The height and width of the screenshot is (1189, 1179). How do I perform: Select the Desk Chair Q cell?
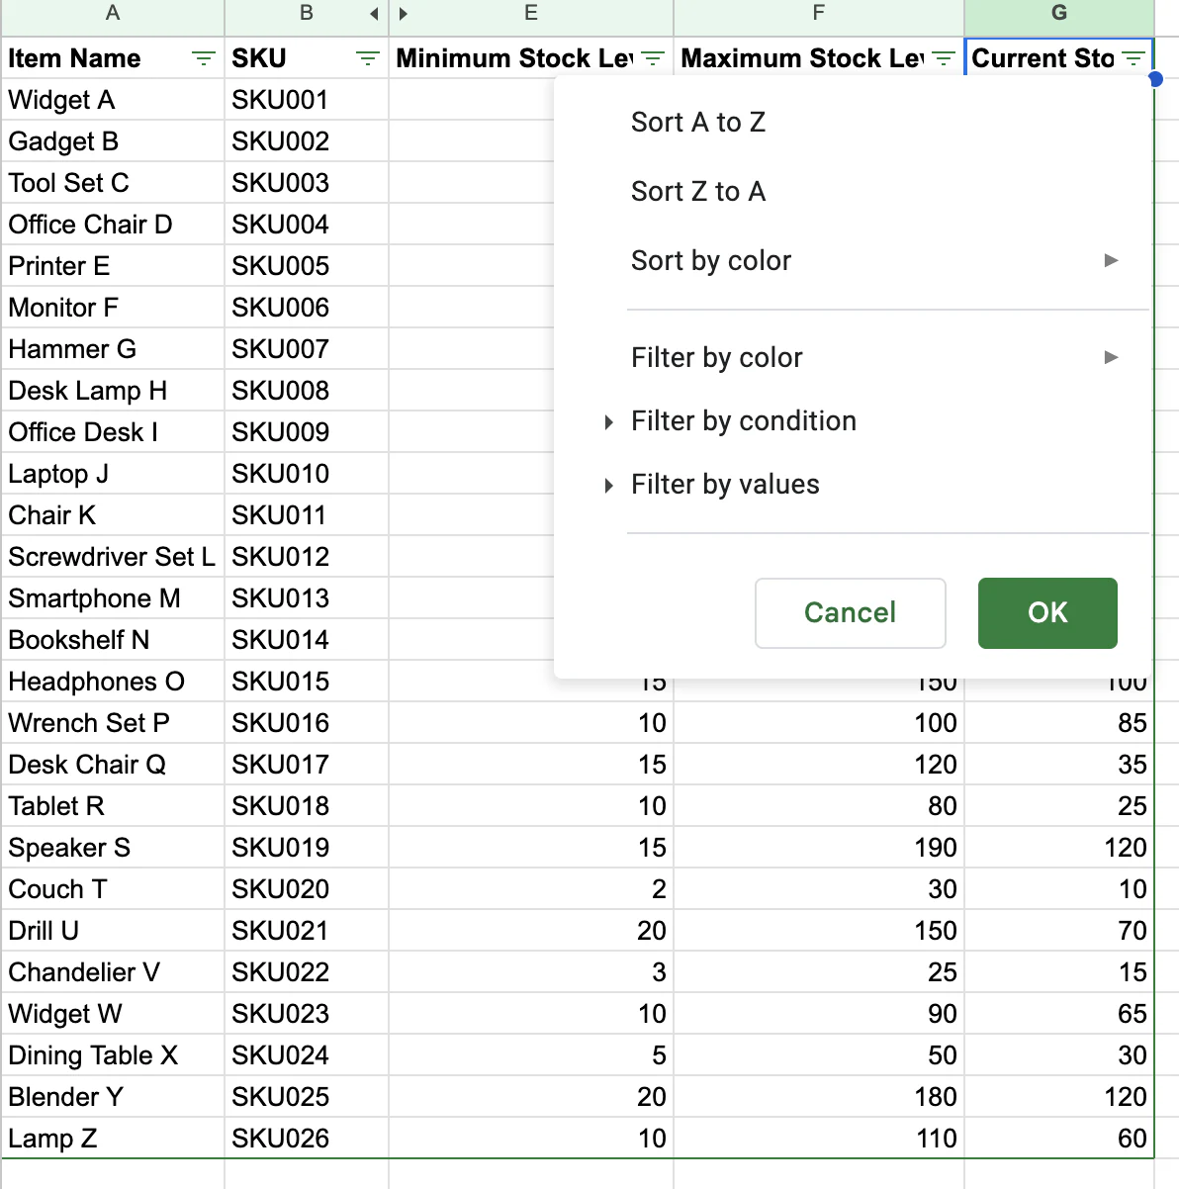pos(113,765)
